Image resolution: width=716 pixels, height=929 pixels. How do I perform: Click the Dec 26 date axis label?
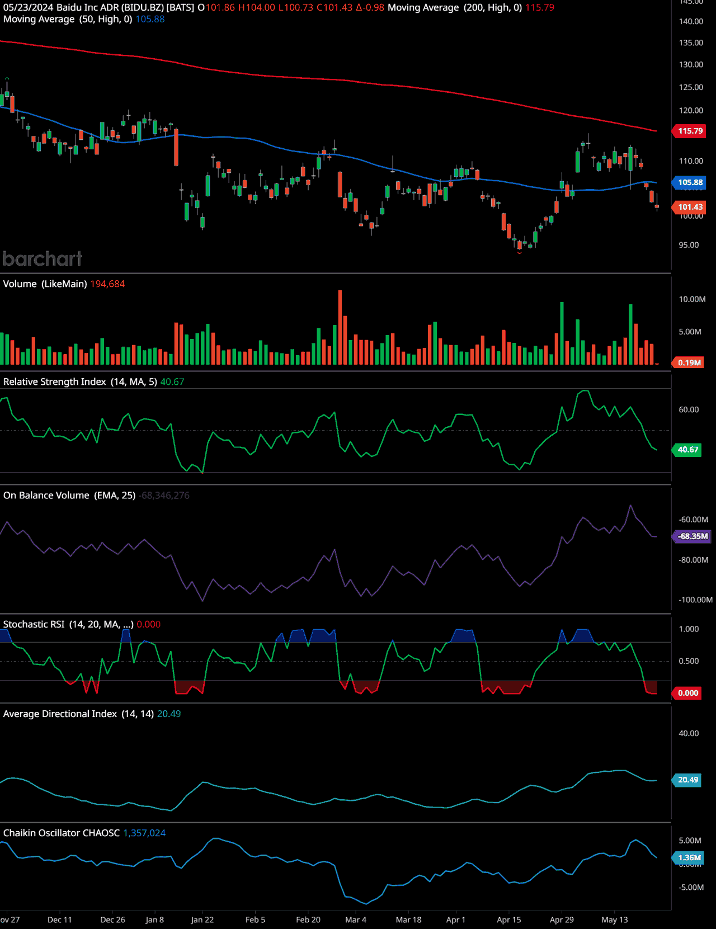click(112, 920)
